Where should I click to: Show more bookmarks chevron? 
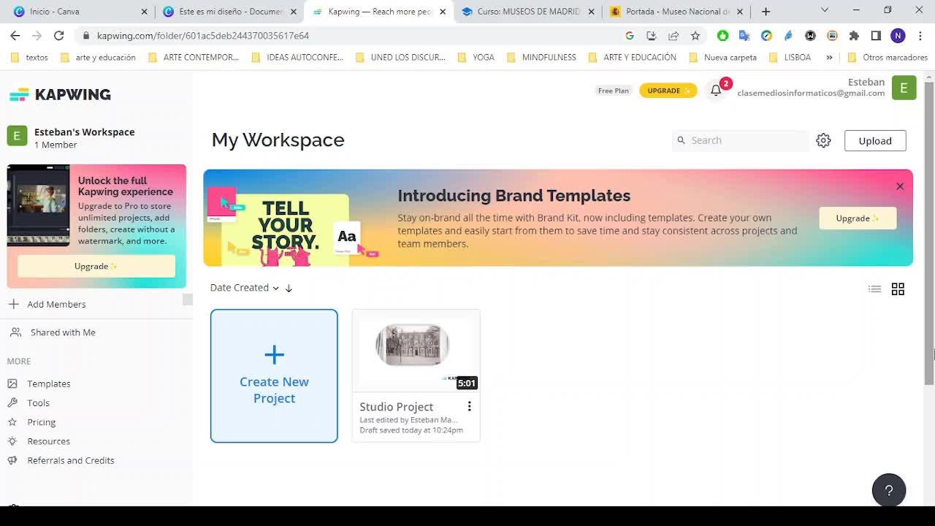click(x=829, y=57)
